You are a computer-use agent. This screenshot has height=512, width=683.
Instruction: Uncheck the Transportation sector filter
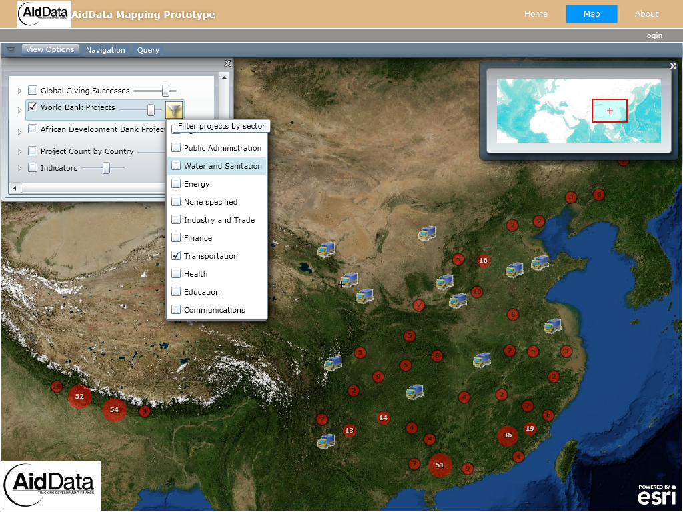click(176, 255)
